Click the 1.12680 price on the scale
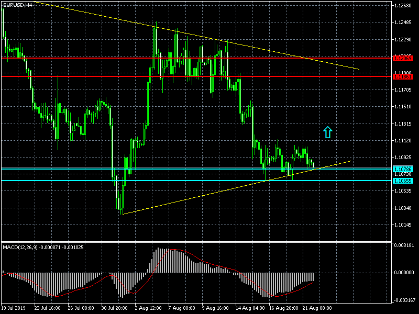 404,6
